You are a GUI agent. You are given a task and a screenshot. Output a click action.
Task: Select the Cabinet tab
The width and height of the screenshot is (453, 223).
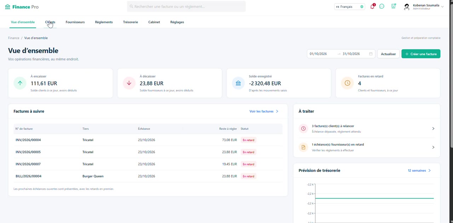coord(154,22)
